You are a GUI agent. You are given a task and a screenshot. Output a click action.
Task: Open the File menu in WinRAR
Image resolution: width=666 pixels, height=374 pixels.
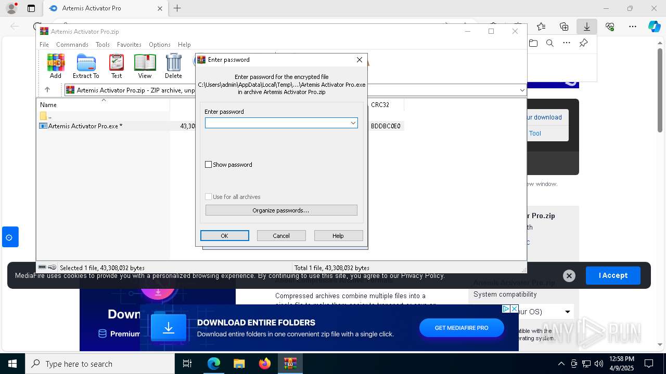tap(44, 45)
